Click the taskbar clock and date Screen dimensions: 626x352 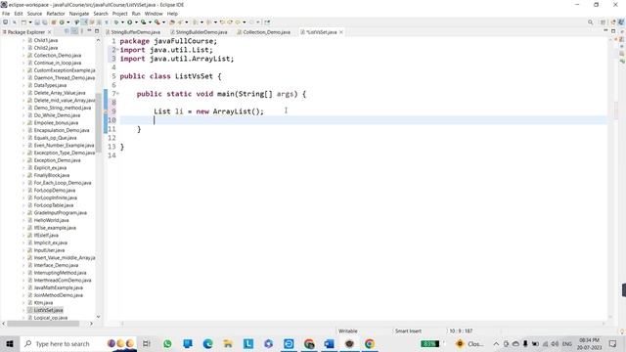point(589,343)
